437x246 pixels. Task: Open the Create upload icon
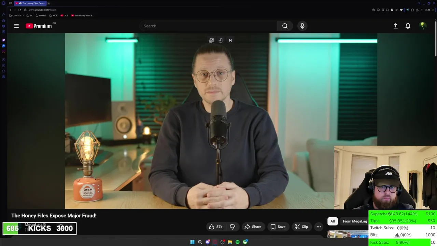[x=395, y=26]
